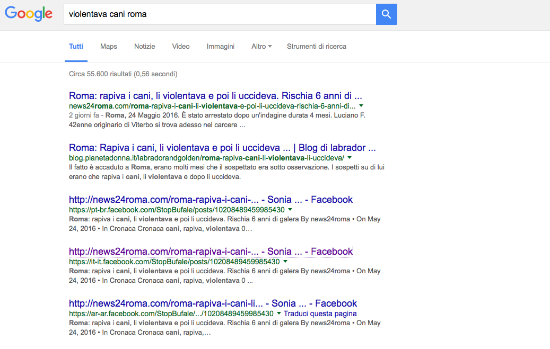
Task: Open the Immagini results tab
Action: (x=221, y=47)
